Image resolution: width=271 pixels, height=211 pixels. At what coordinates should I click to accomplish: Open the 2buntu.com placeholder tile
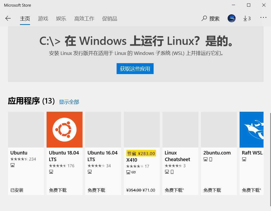pos(219,130)
